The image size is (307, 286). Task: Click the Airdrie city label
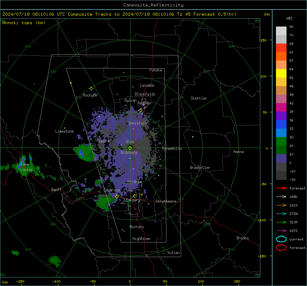coord(134,182)
